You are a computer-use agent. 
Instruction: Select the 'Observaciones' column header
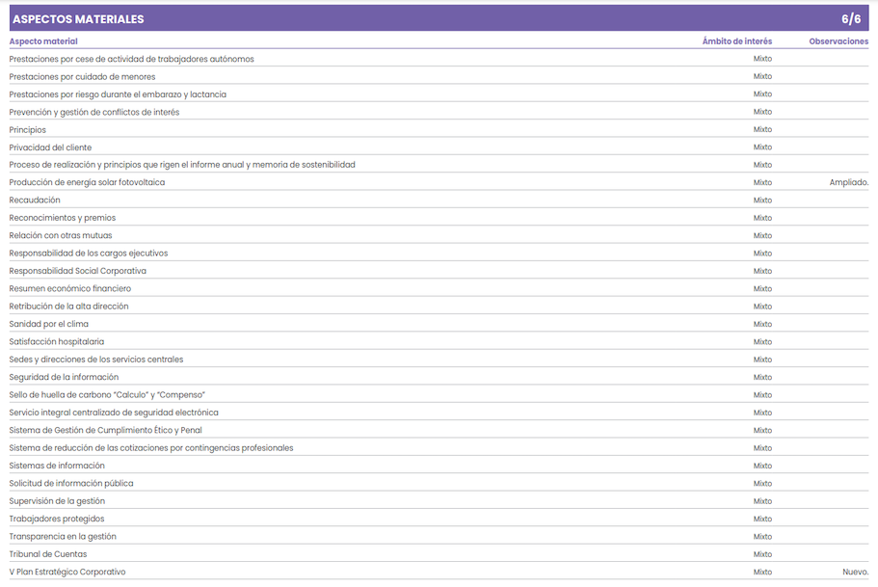click(x=838, y=41)
